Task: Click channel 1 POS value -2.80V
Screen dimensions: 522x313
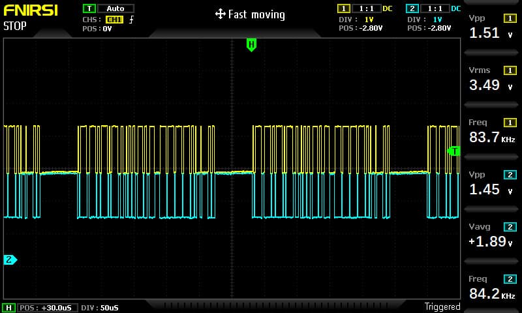Action: pyautogui.click(x=371, y=28)
